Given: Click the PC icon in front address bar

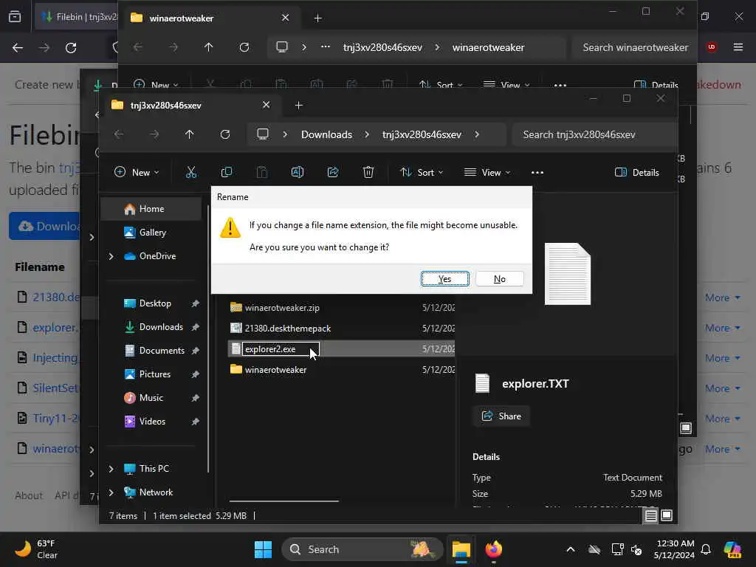Looking at the screenshot, I should coord(263,134).
